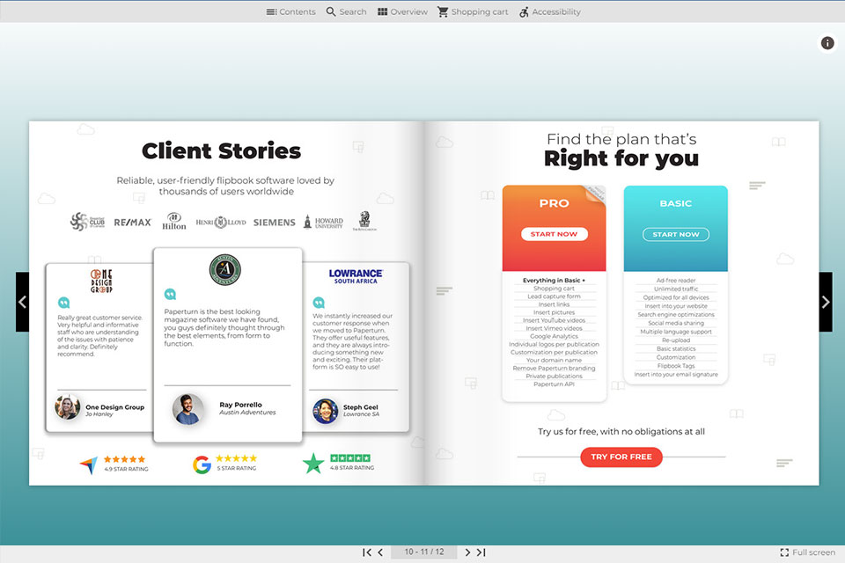Open the Search tool
Viewport: 845px width, 563px height.
tap(347, 11)
